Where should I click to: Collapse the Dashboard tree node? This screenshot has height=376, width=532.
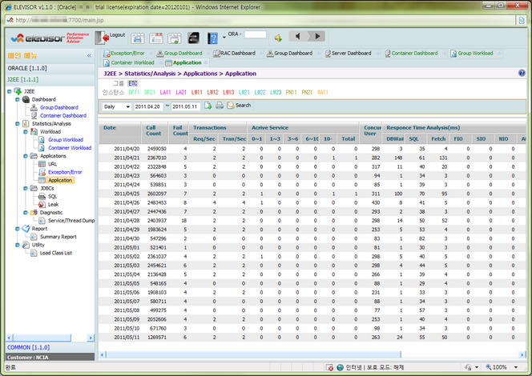click(x=18, y=99)
